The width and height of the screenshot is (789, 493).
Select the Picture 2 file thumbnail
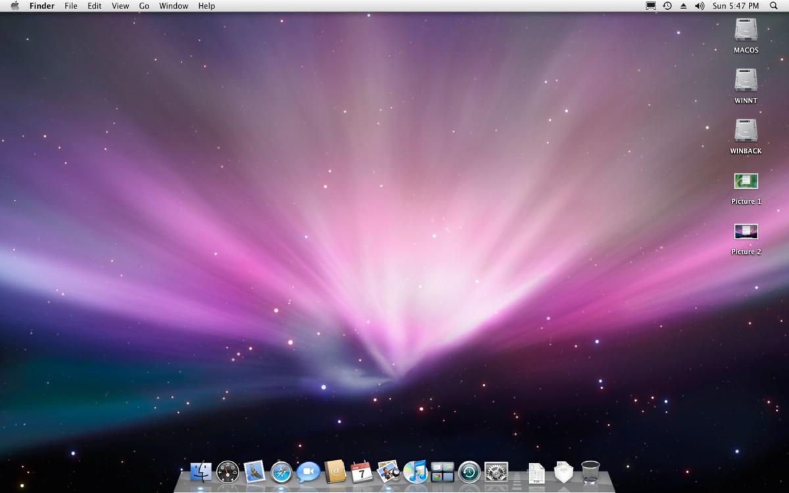pos(746,231)
